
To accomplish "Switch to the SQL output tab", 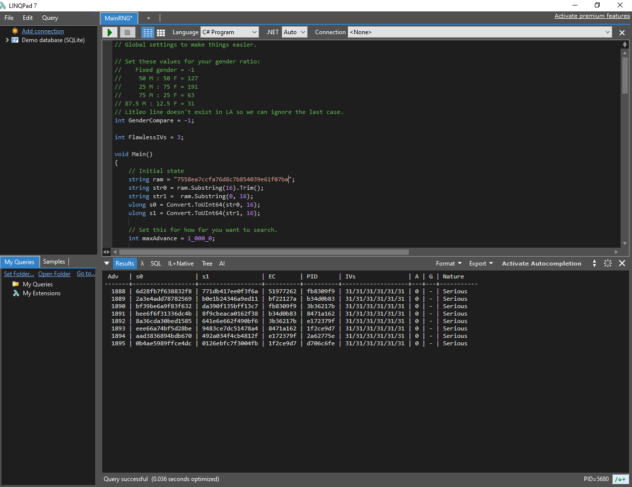I will [156, 264].
